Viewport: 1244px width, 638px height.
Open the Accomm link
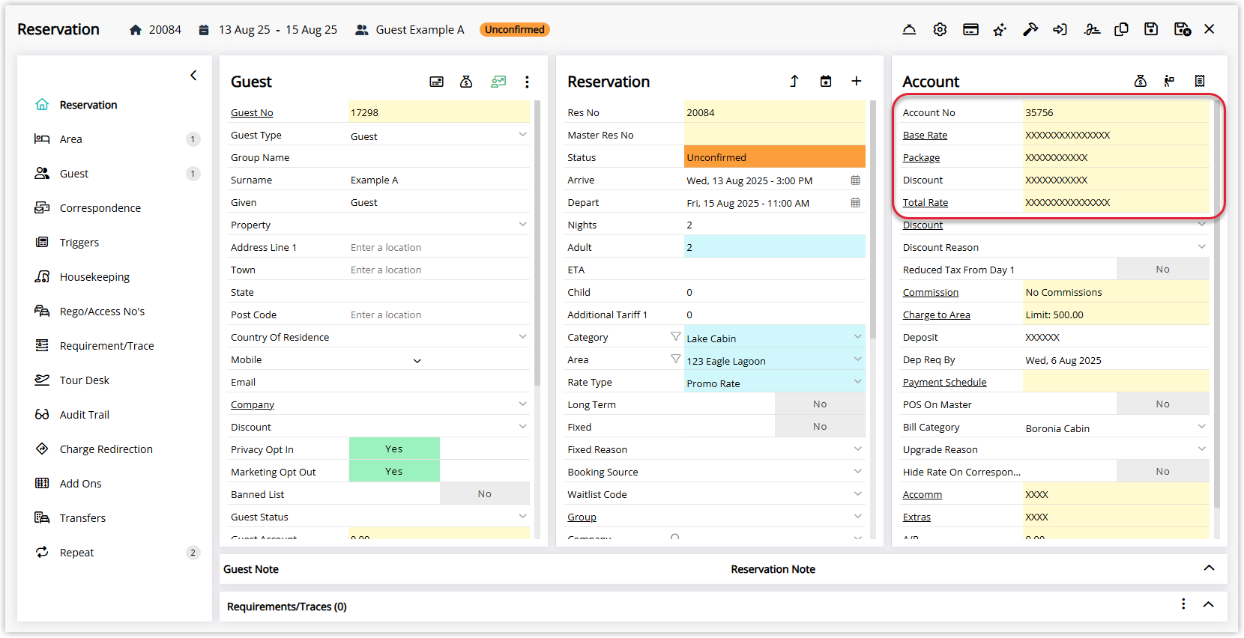(923, 495)
